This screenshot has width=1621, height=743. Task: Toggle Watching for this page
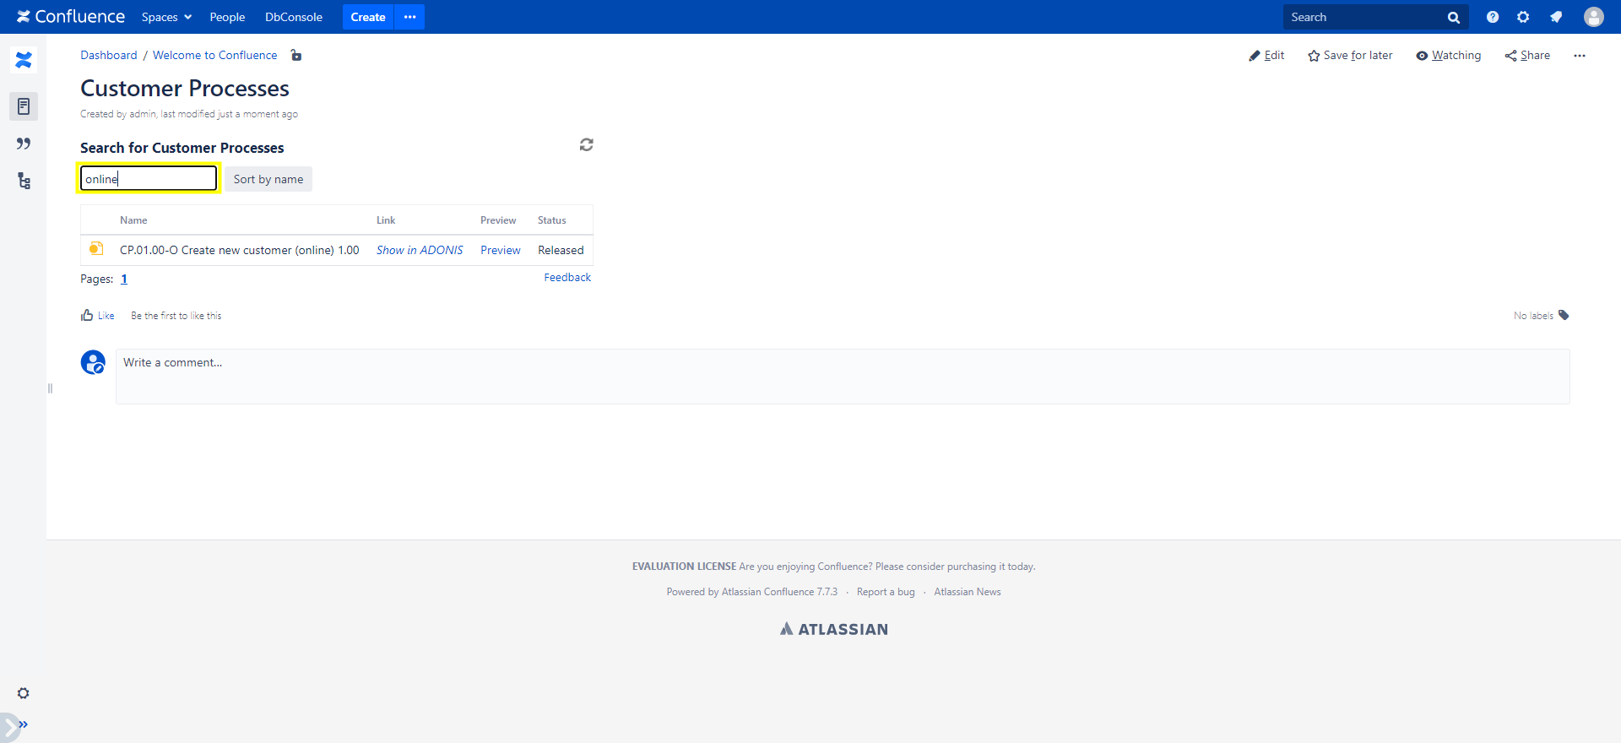(x=1448, y=56)
